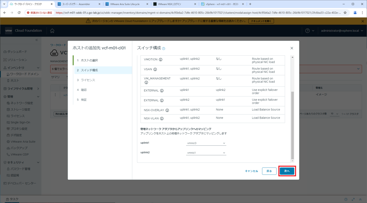367x203 pixels.
Task: Click the VMOTION info icon
Action: (x=161, y=60)
